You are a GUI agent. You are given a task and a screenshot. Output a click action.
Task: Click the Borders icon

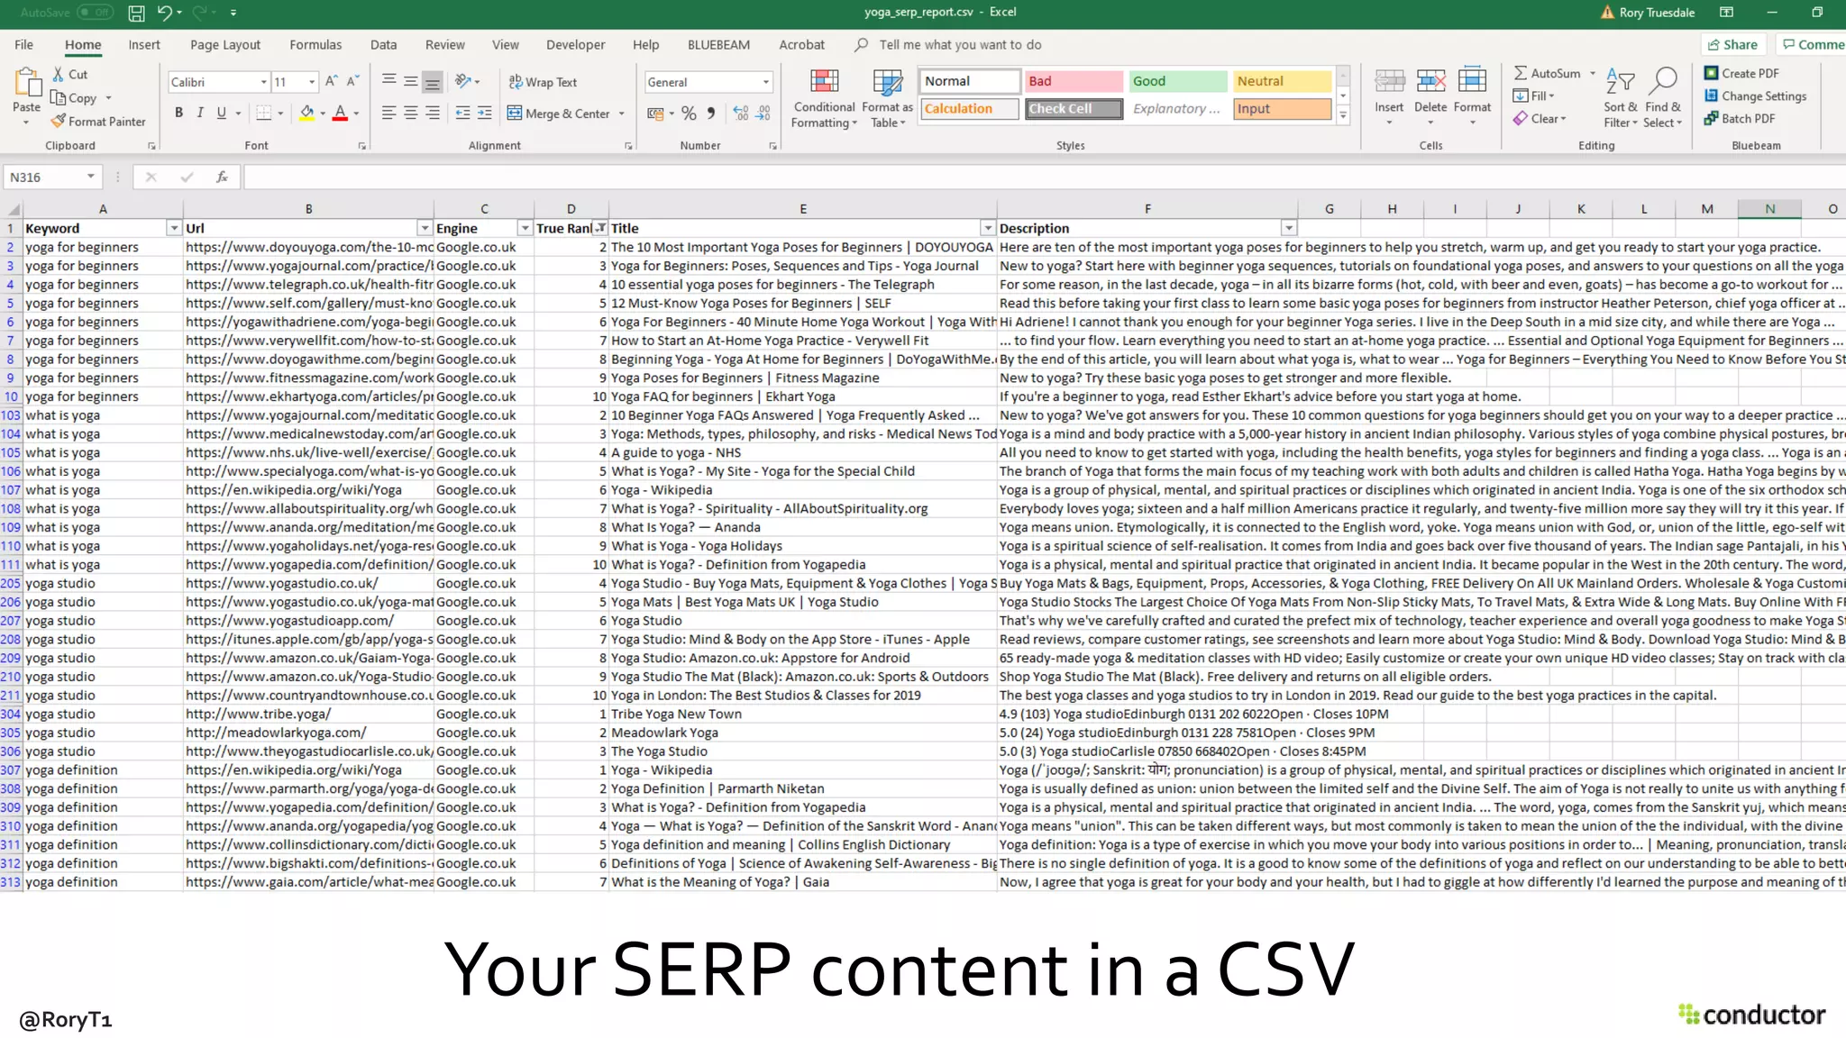click(x=263, y=113)
